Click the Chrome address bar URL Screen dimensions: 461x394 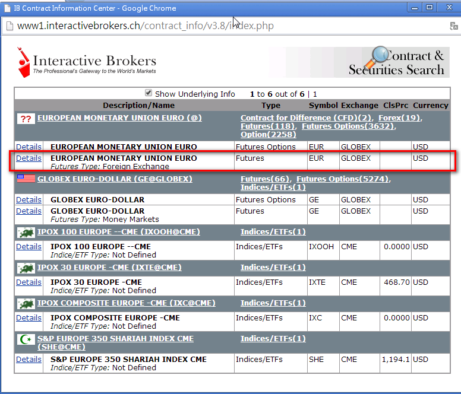(x=145, y=26)
